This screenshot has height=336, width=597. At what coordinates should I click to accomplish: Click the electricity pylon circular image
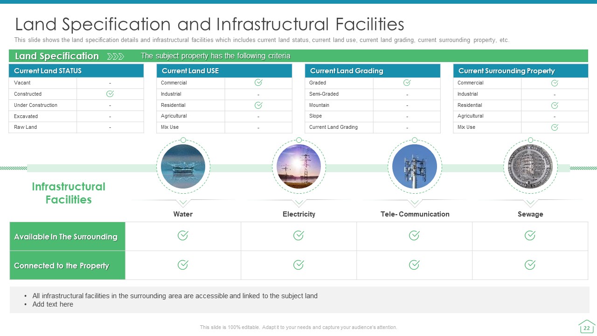click(298, 167)
